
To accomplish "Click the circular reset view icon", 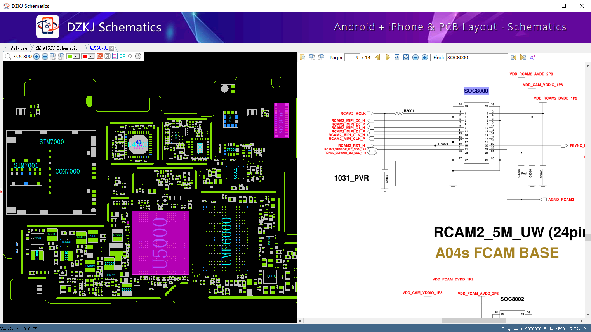I will [138, 57].
